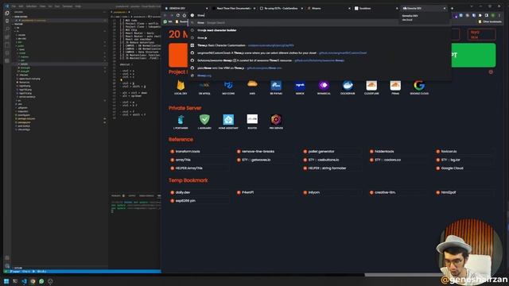Open the MySQL shortcut icon
509x286 pixels.
[x=204, y=85]
